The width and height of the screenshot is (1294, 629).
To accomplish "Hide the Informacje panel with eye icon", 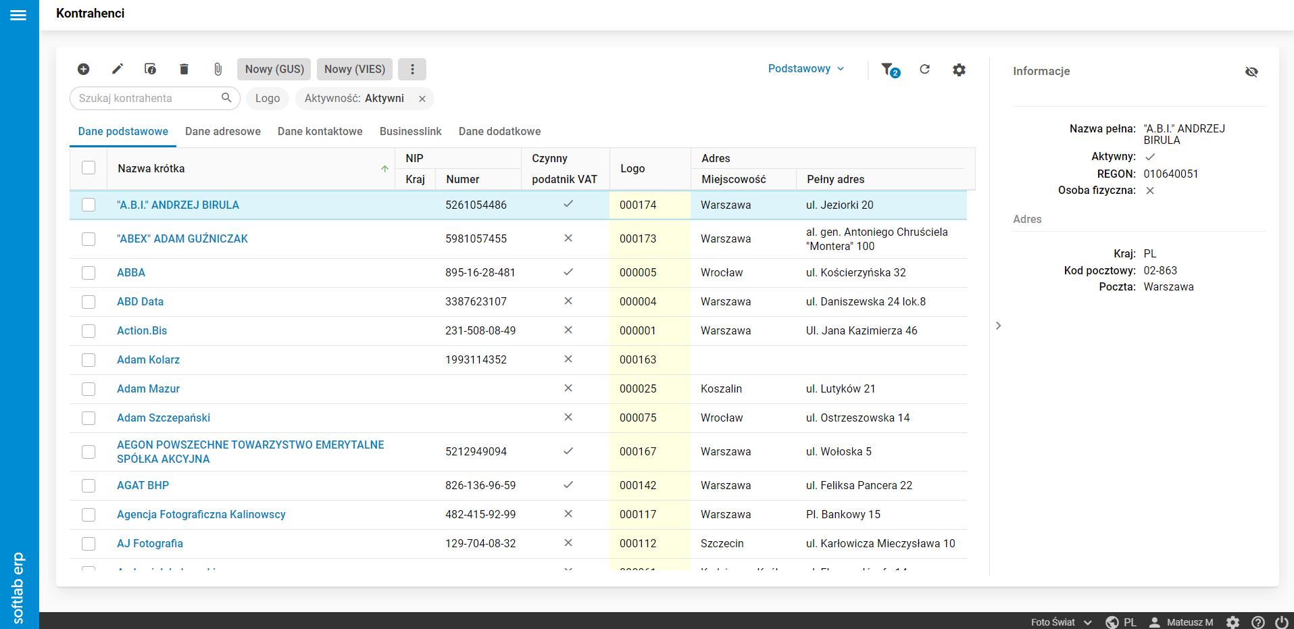I will pyautogui.click(x=1251, y=72).
